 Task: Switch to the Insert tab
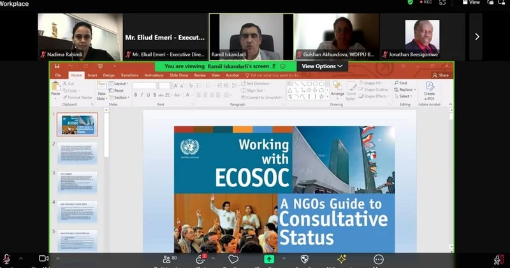[92, 75]
